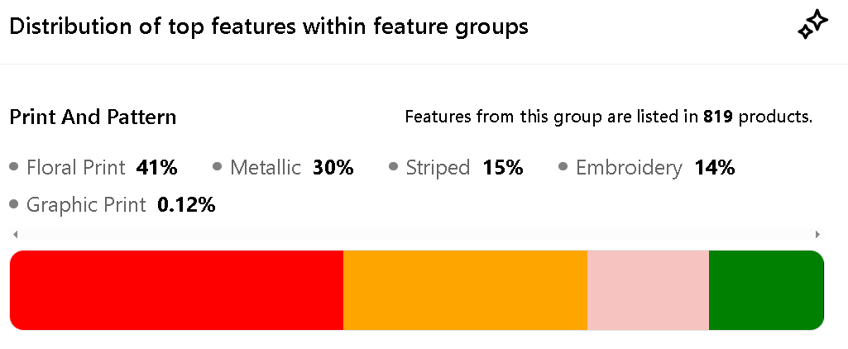Viewport: 848px width, 349px height.
Task: Click the horizontal scrollbar track
Action: pos(415,235)
